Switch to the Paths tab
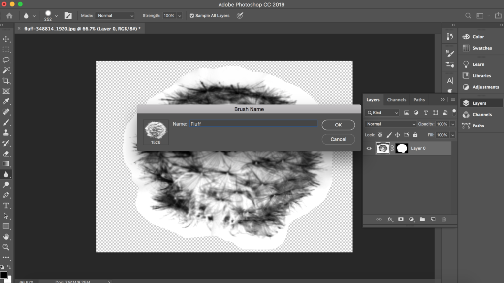Viewport: 504px width, 283px height. tap(419, 100)
